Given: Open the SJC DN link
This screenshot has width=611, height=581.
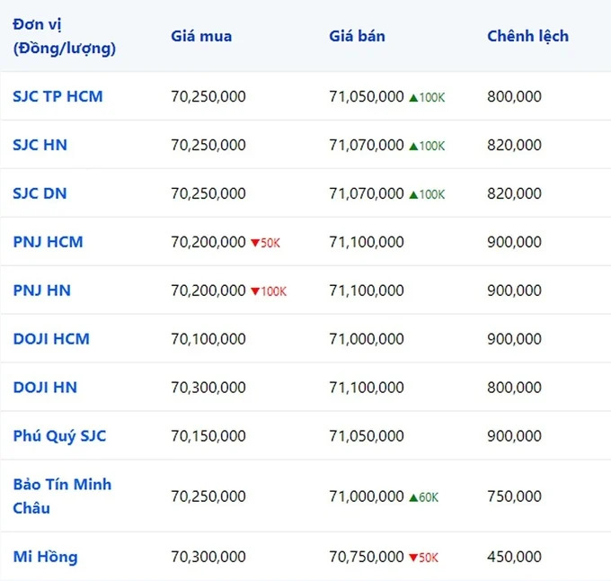Looking at the screenshot, I should click(x=40, y=193).
